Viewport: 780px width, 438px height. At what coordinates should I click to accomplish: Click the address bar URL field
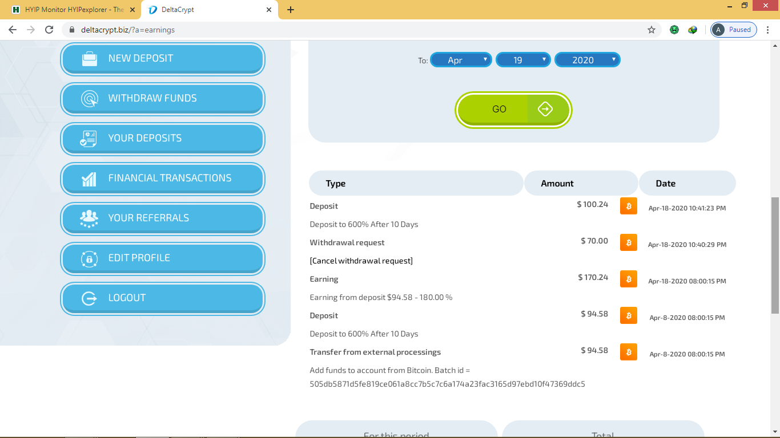coord(343,30)
